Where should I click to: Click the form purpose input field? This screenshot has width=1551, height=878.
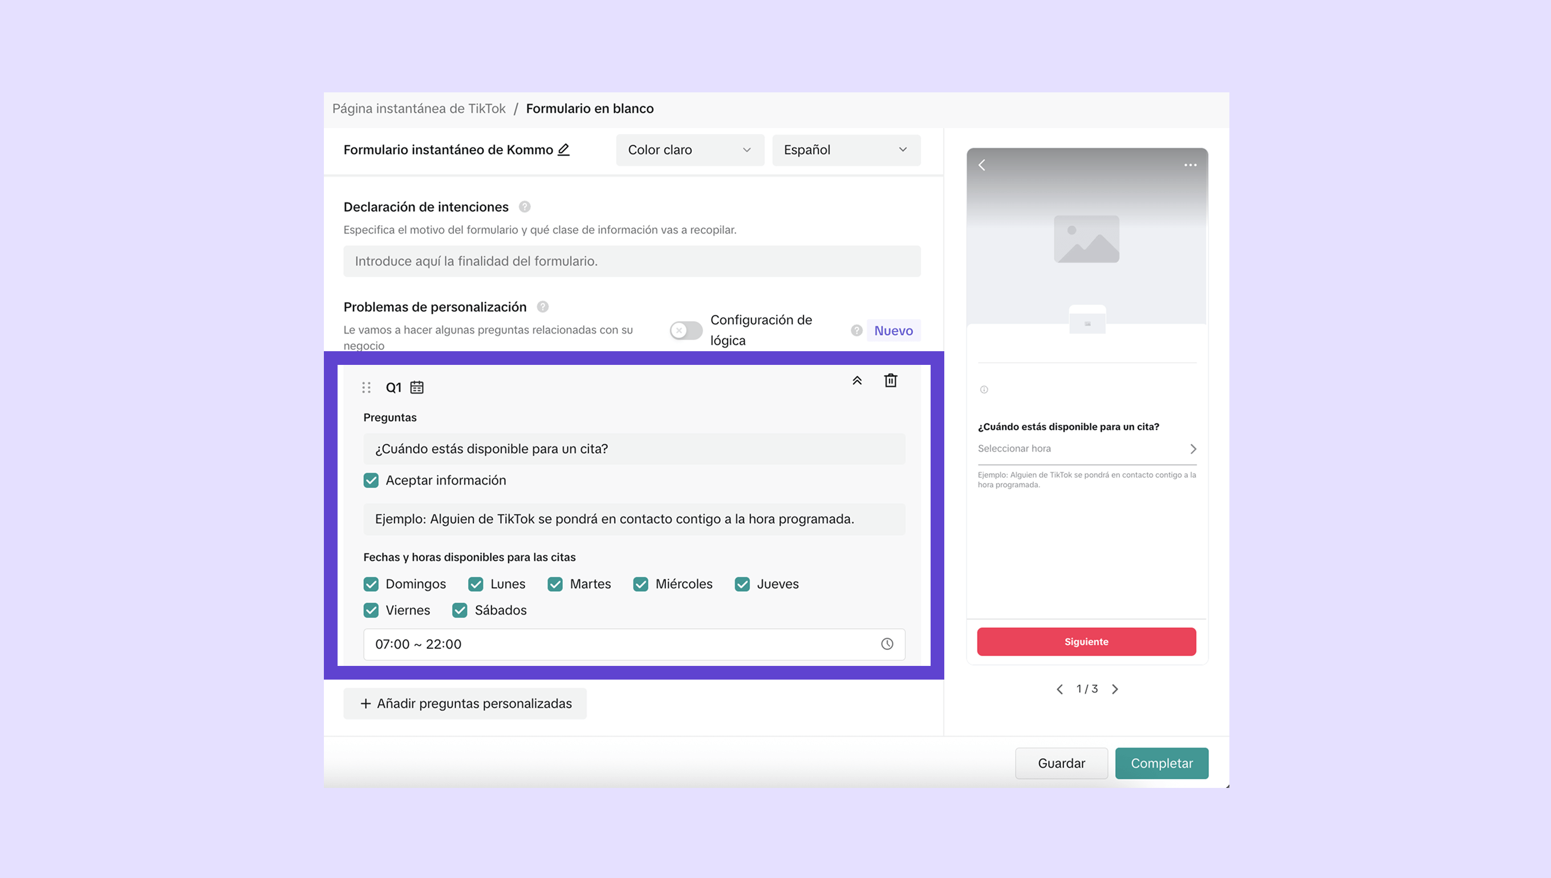632,261
